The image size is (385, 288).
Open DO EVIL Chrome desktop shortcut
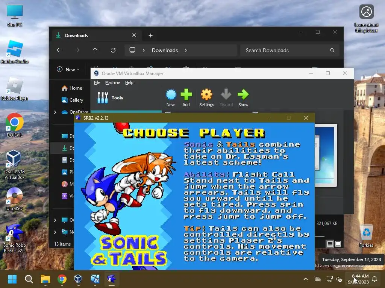click(15, 125)
